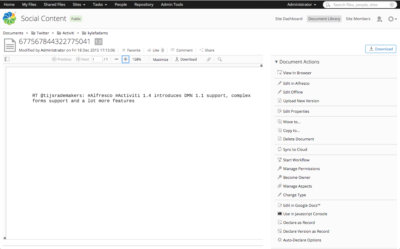Screen dimensions: 400x249
Task: Click Manage Permissions action
Action: tap(301, 169)
